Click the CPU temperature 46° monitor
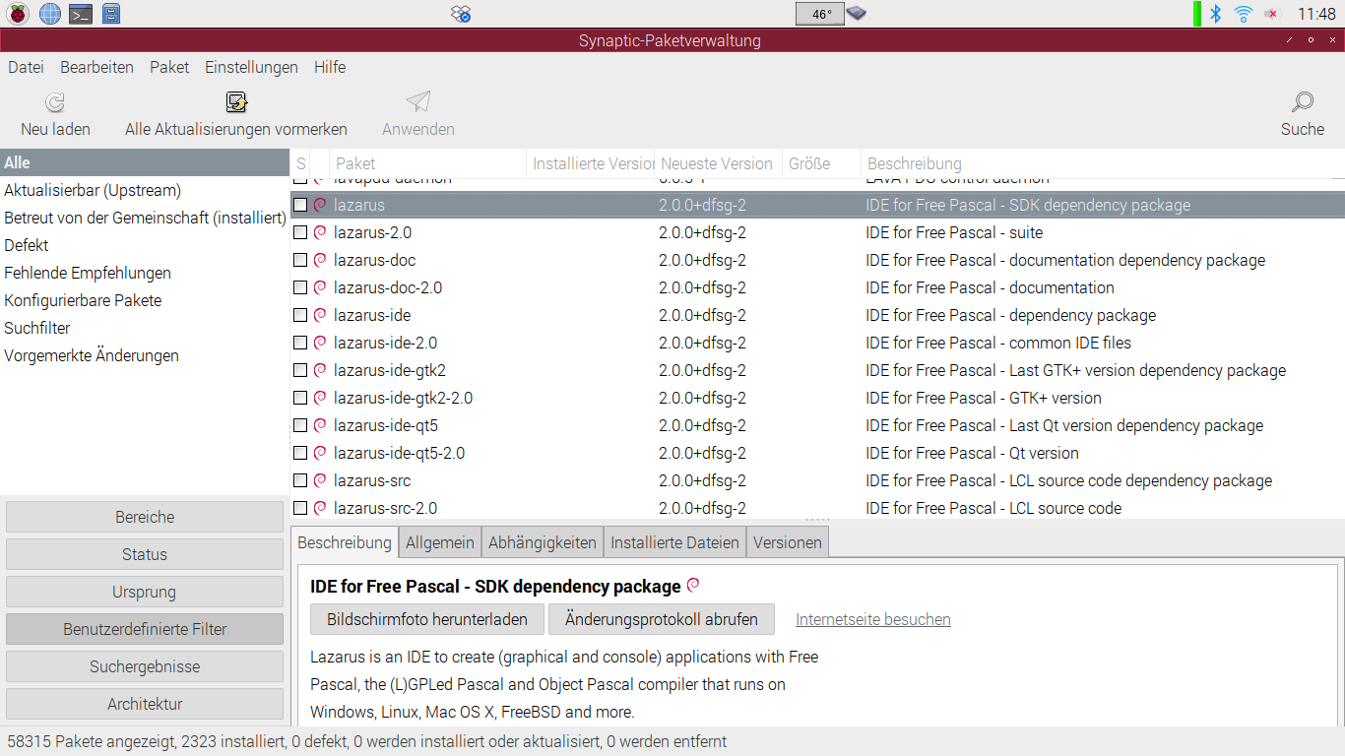Image resolution: width=1345 pixels, height=756 pixels. [820, 14]
